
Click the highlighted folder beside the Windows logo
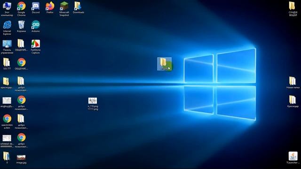tap(164, 64)
